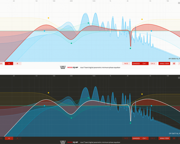Image resolution: width=180 pixels, height=144 pixels.
Task: Toggle the ANALYZER in dark theme
Action: [x=165, y=138]
